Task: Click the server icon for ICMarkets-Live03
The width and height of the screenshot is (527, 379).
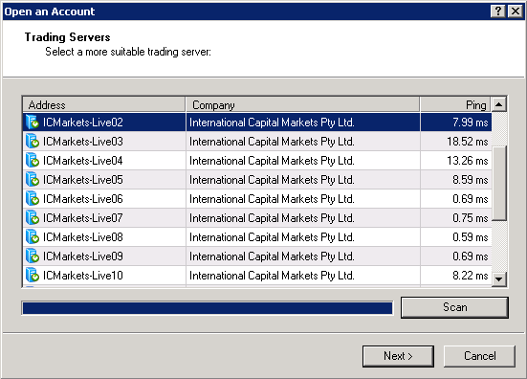Action: coord(33,142)
